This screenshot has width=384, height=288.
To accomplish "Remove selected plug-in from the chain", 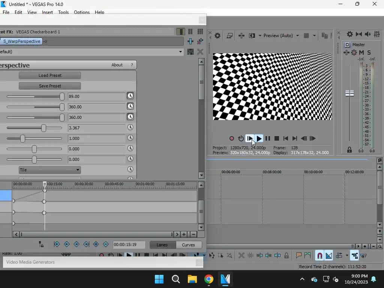I will click(200, 41).
